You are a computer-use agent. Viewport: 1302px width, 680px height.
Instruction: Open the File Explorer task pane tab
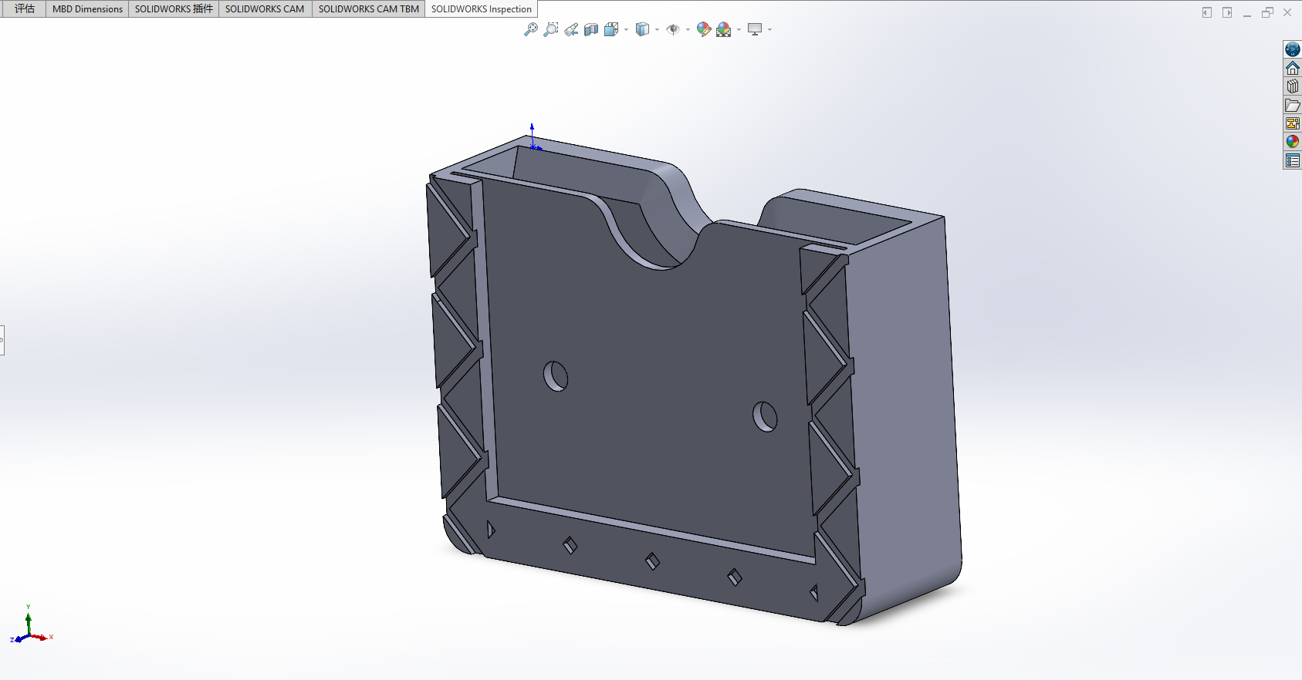(x=1292, y=105)
